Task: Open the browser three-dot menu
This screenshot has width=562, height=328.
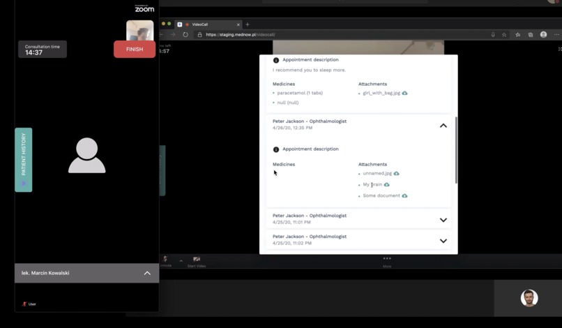Action: pos(556,35)
